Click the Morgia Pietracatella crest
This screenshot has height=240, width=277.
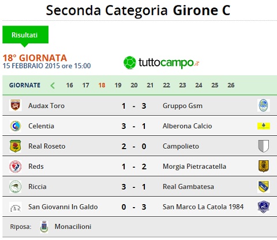(x=264, y=166)
